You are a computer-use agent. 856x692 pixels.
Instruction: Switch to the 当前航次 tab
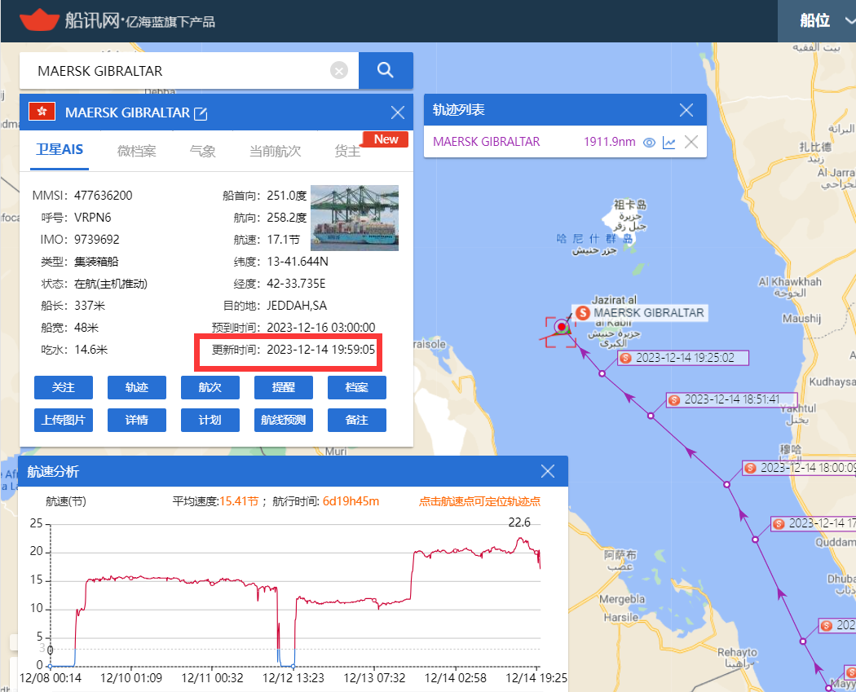(276, 151)
